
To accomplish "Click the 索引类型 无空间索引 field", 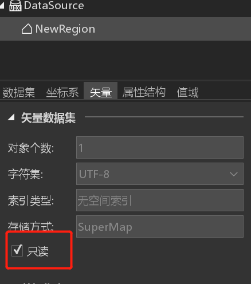I will (x=160, y=200).
